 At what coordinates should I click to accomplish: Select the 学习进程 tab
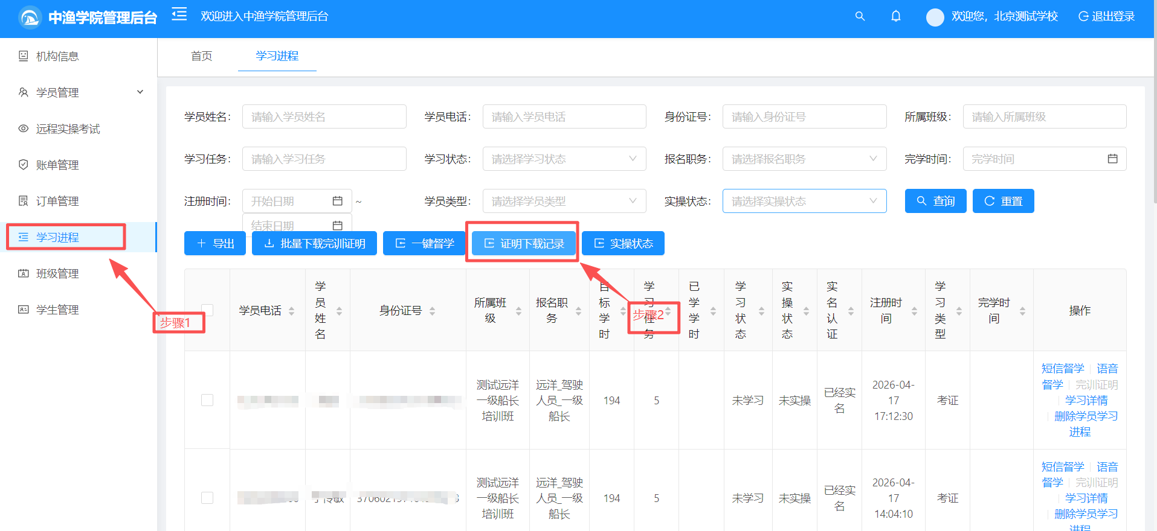click(277, 56)
